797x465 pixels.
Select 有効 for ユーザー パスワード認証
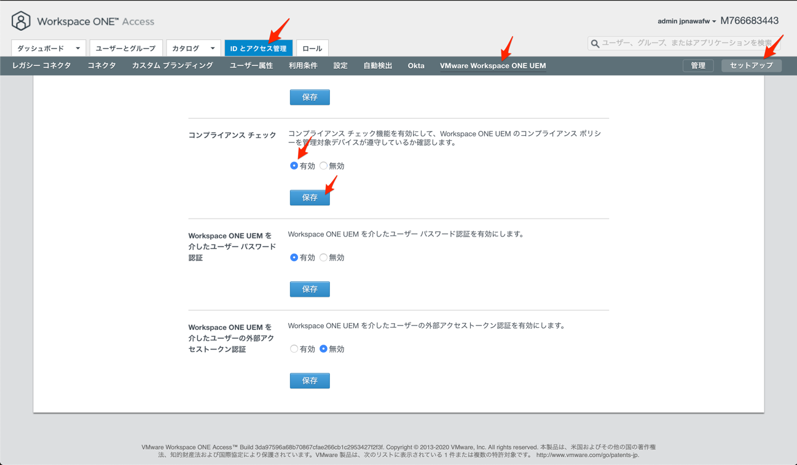click(x=294, y=257)
